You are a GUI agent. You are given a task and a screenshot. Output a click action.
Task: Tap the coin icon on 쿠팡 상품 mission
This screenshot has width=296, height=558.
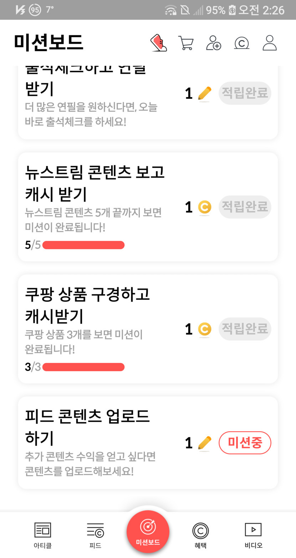coord(204,329)
